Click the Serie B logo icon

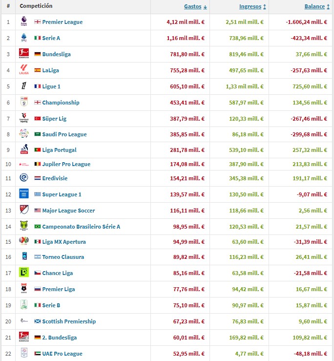(24, 304)
